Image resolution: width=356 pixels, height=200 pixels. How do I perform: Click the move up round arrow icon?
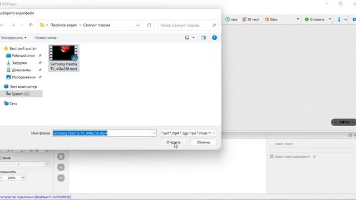(x=61, y=178)
